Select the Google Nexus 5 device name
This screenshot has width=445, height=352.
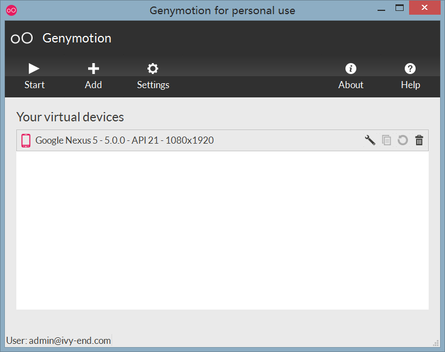[x=125, y=140]
